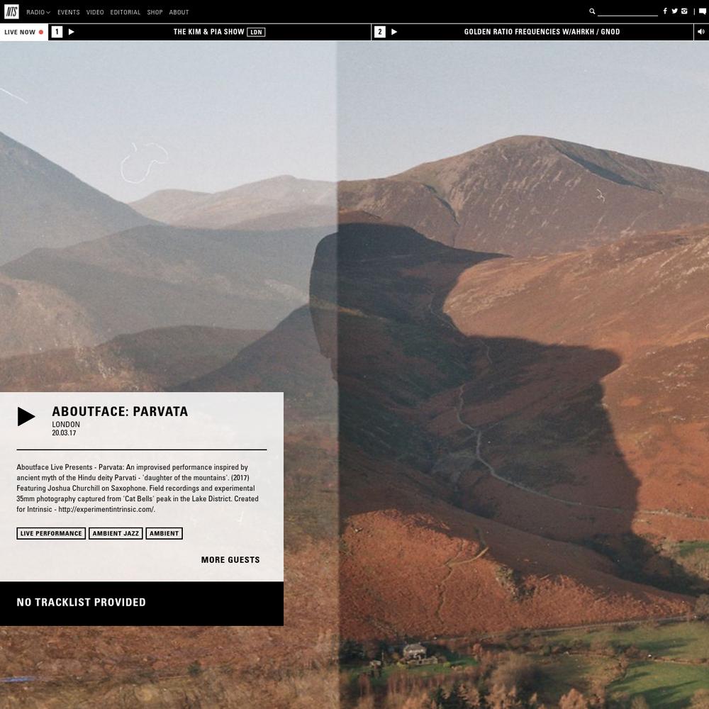Select channel 2 number badge
This screenshot has width=709, height=709.
[x=380, y=32]
